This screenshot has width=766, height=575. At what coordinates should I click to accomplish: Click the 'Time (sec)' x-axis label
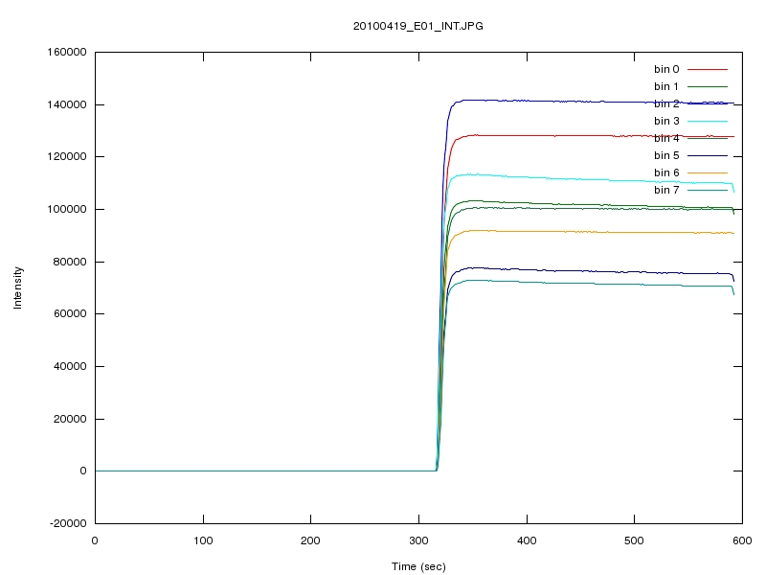(x=418, y=566)
